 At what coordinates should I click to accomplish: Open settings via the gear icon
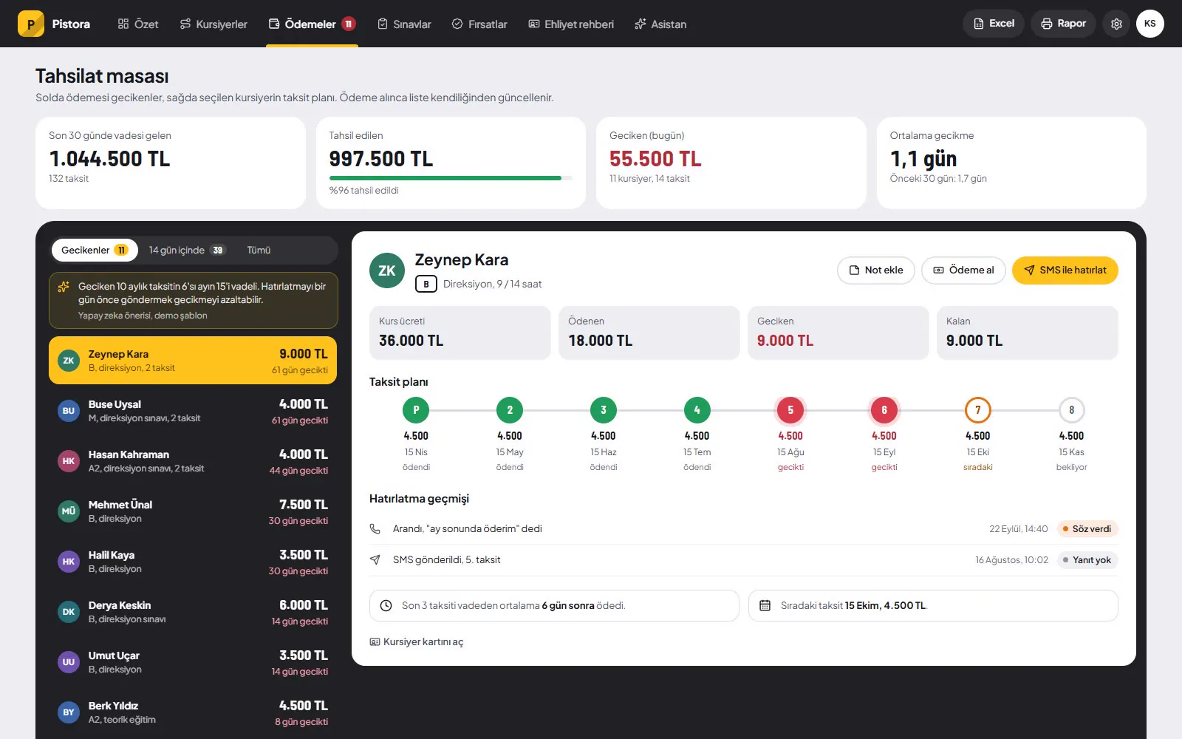[x=1116, y=24]
